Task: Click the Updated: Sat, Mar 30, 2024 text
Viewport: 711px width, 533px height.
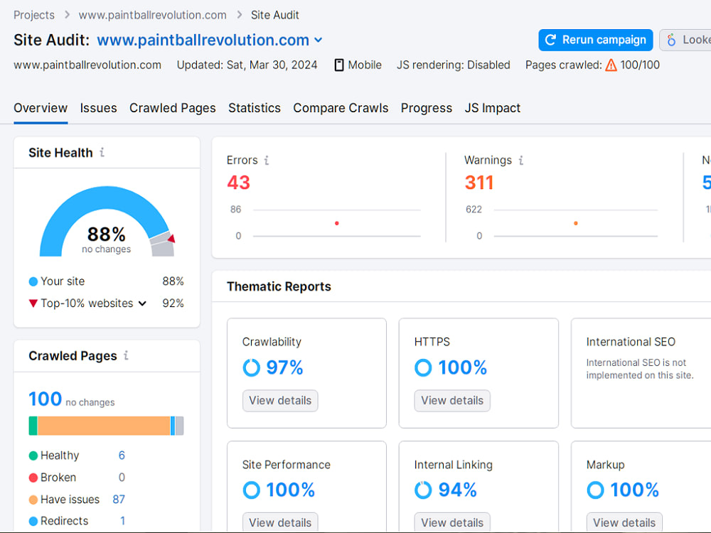Action: coord(247,65)
